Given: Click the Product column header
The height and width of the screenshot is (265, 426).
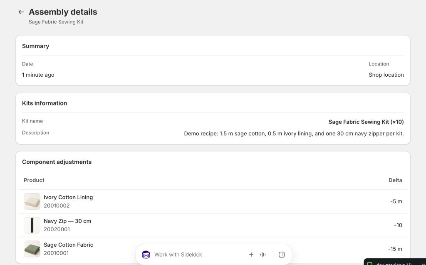Looking at the screenshot, I should tap(34, 180).
